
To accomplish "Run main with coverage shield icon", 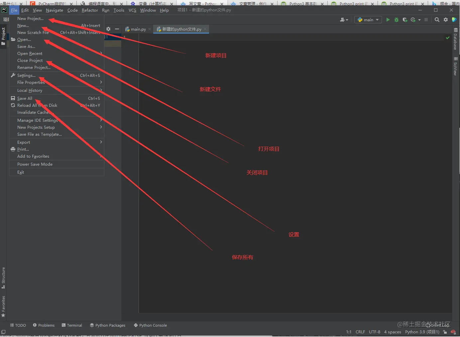I will click(405, 20).
